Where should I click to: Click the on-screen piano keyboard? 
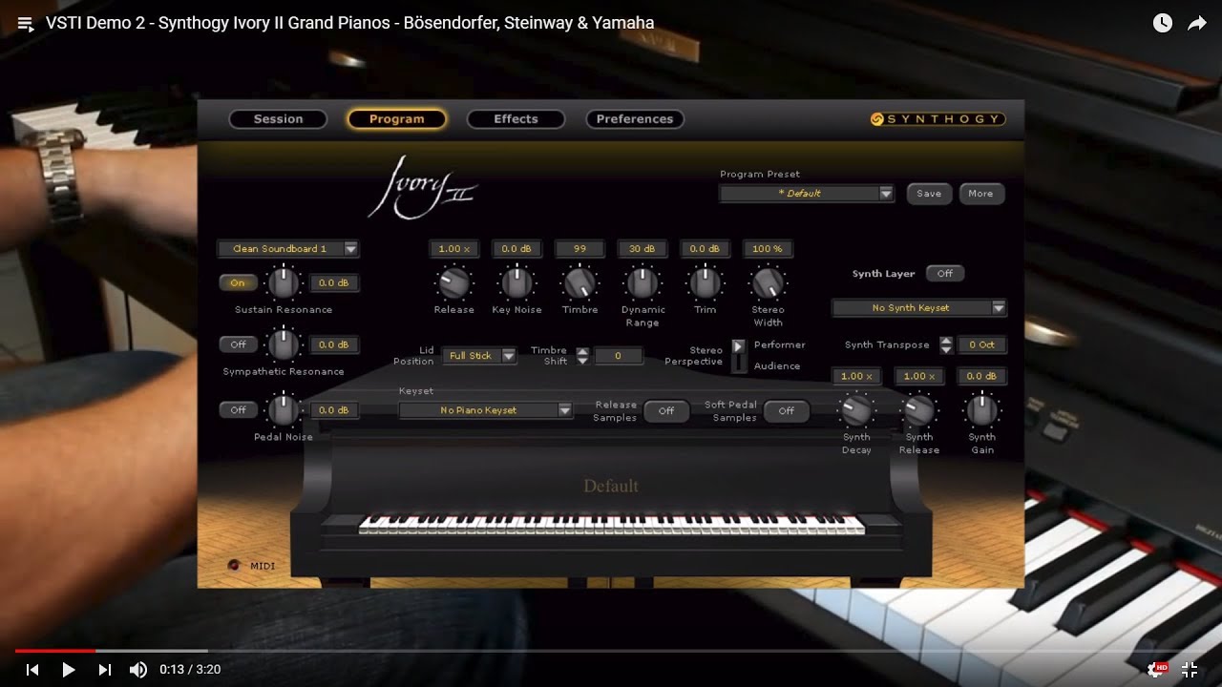click(611, 525)
